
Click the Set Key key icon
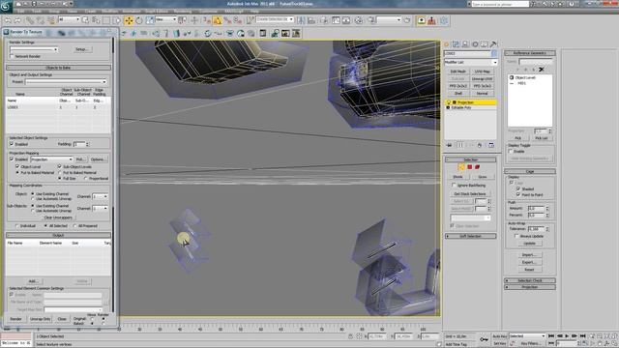click(x=484, y=339)
